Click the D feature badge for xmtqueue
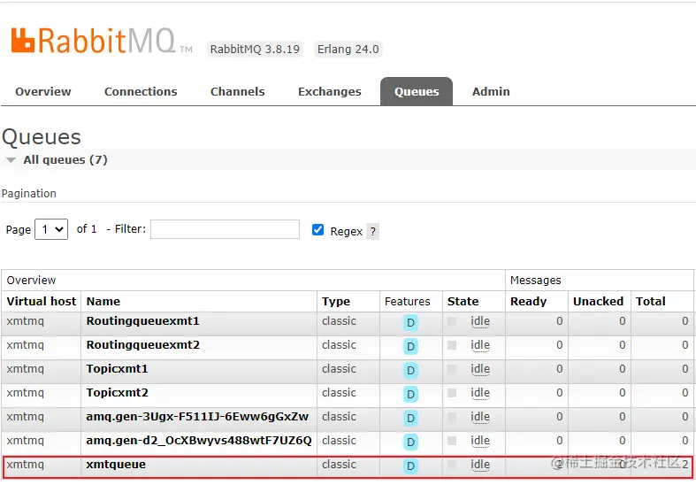Image resolution: width=696 pixels, height=485 pixels. [x=410, y=466]
